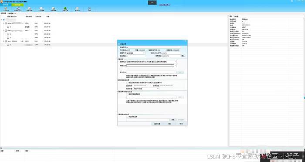Tick the checkbox of the Sony HDD2 disk
305x162 pixels.
coord(6,41)
